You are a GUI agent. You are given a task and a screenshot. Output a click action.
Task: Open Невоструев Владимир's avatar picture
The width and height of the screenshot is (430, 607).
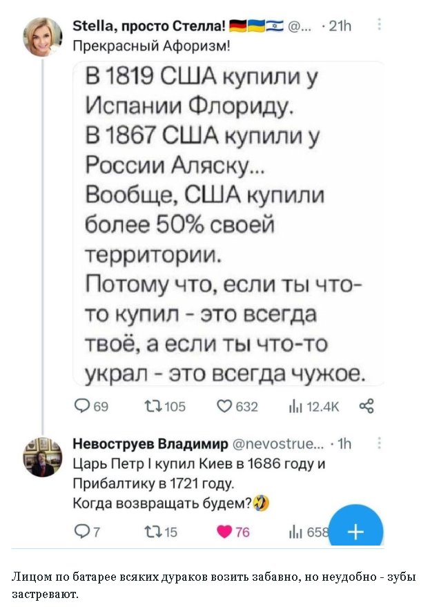(x=46, y=457)
